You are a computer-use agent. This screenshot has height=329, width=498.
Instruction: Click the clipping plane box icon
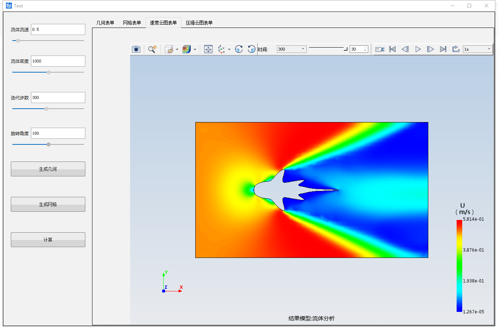[169, 49]
